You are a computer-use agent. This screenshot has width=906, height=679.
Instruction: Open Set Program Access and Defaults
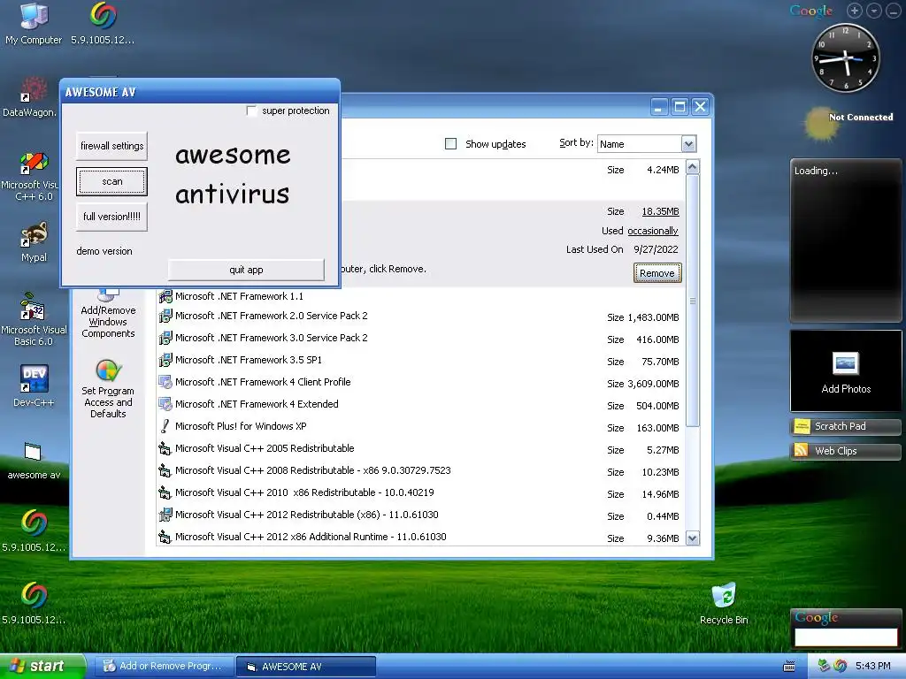point(108,388)
